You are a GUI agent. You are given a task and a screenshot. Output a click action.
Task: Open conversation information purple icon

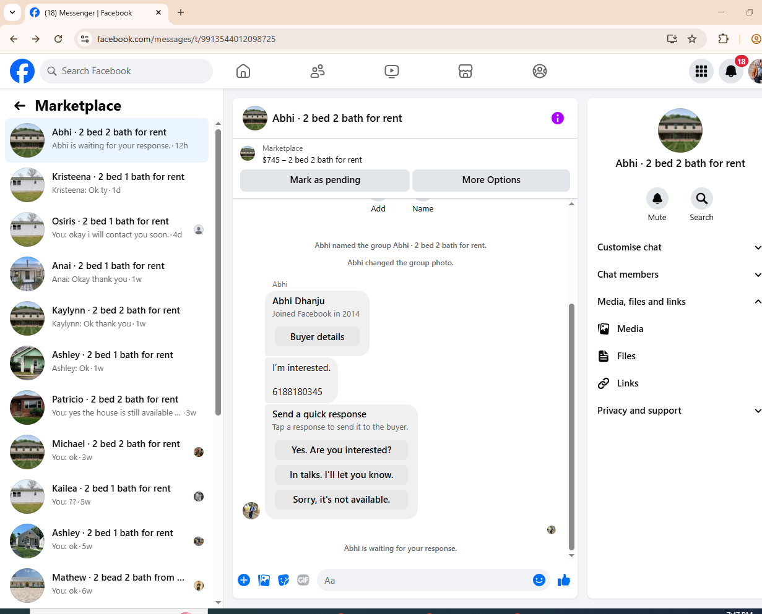coord(558,118)
